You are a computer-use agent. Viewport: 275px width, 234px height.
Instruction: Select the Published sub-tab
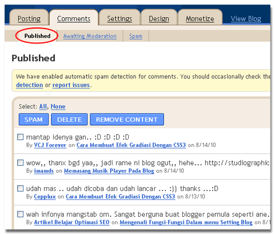point(37,35)
